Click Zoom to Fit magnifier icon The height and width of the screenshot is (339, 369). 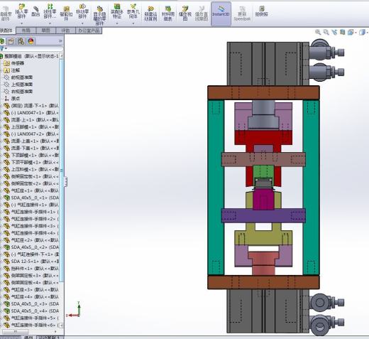click(318, 32)
